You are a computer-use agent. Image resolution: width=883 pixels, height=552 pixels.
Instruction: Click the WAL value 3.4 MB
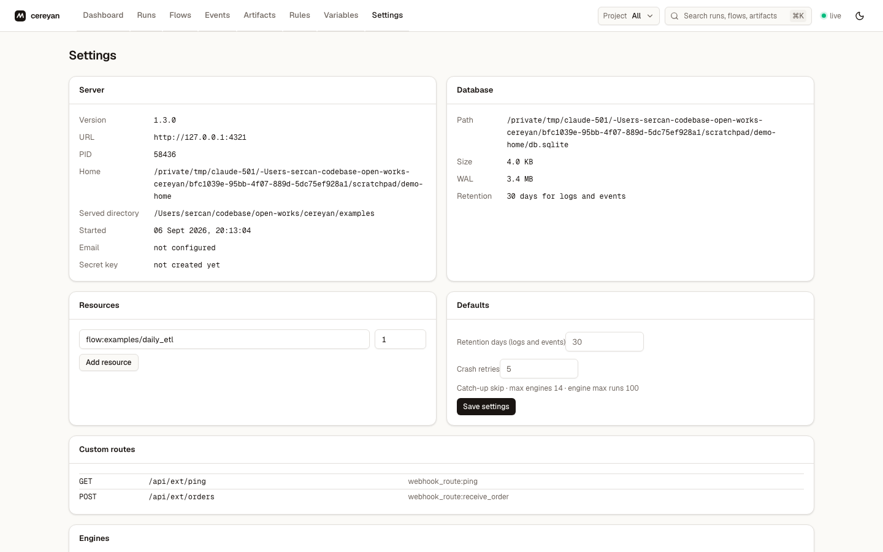[520, 179]
